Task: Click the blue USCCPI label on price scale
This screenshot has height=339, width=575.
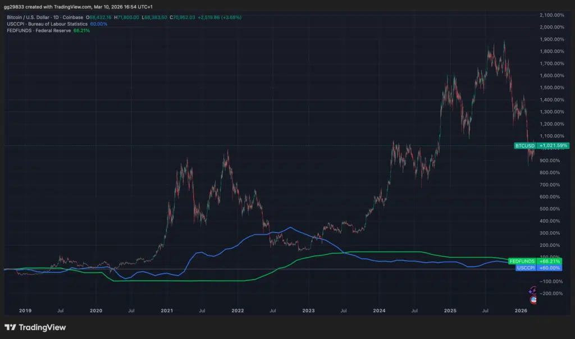Action: (525, 268)
